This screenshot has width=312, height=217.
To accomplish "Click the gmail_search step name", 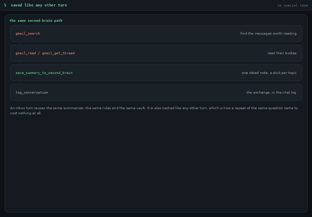I will coord(28,34).
